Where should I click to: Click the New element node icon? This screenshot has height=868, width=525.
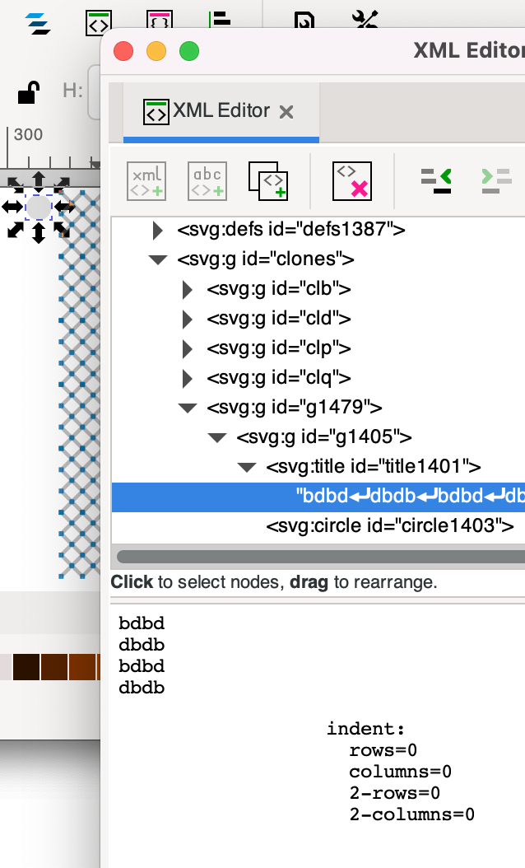147,180
